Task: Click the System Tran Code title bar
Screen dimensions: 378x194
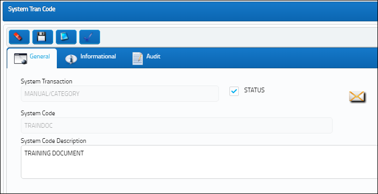Action: pyautogui.click(x=190, y=11)
